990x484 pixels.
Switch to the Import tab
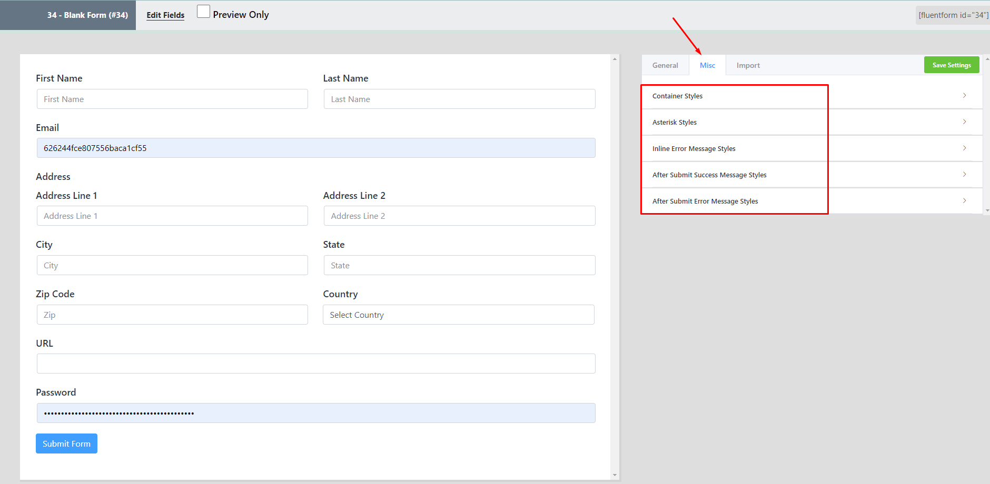click(748, 65)
